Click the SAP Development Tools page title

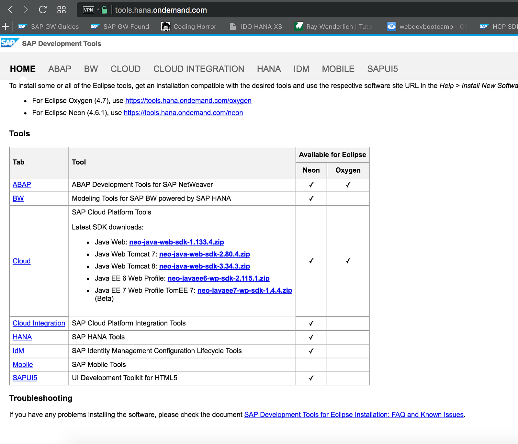(x=62, y=44)
